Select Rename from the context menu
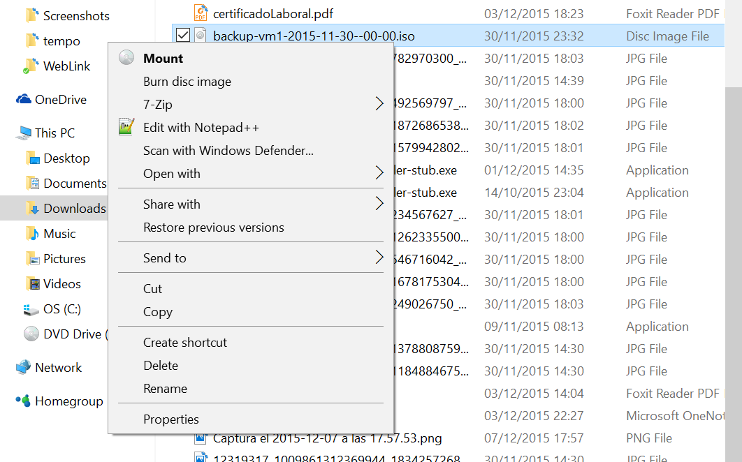 [x=251, y=389]
